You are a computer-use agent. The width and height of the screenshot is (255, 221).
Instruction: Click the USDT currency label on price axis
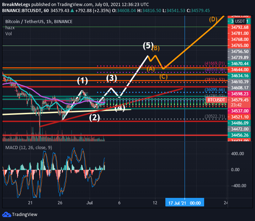tap(240, 21)
